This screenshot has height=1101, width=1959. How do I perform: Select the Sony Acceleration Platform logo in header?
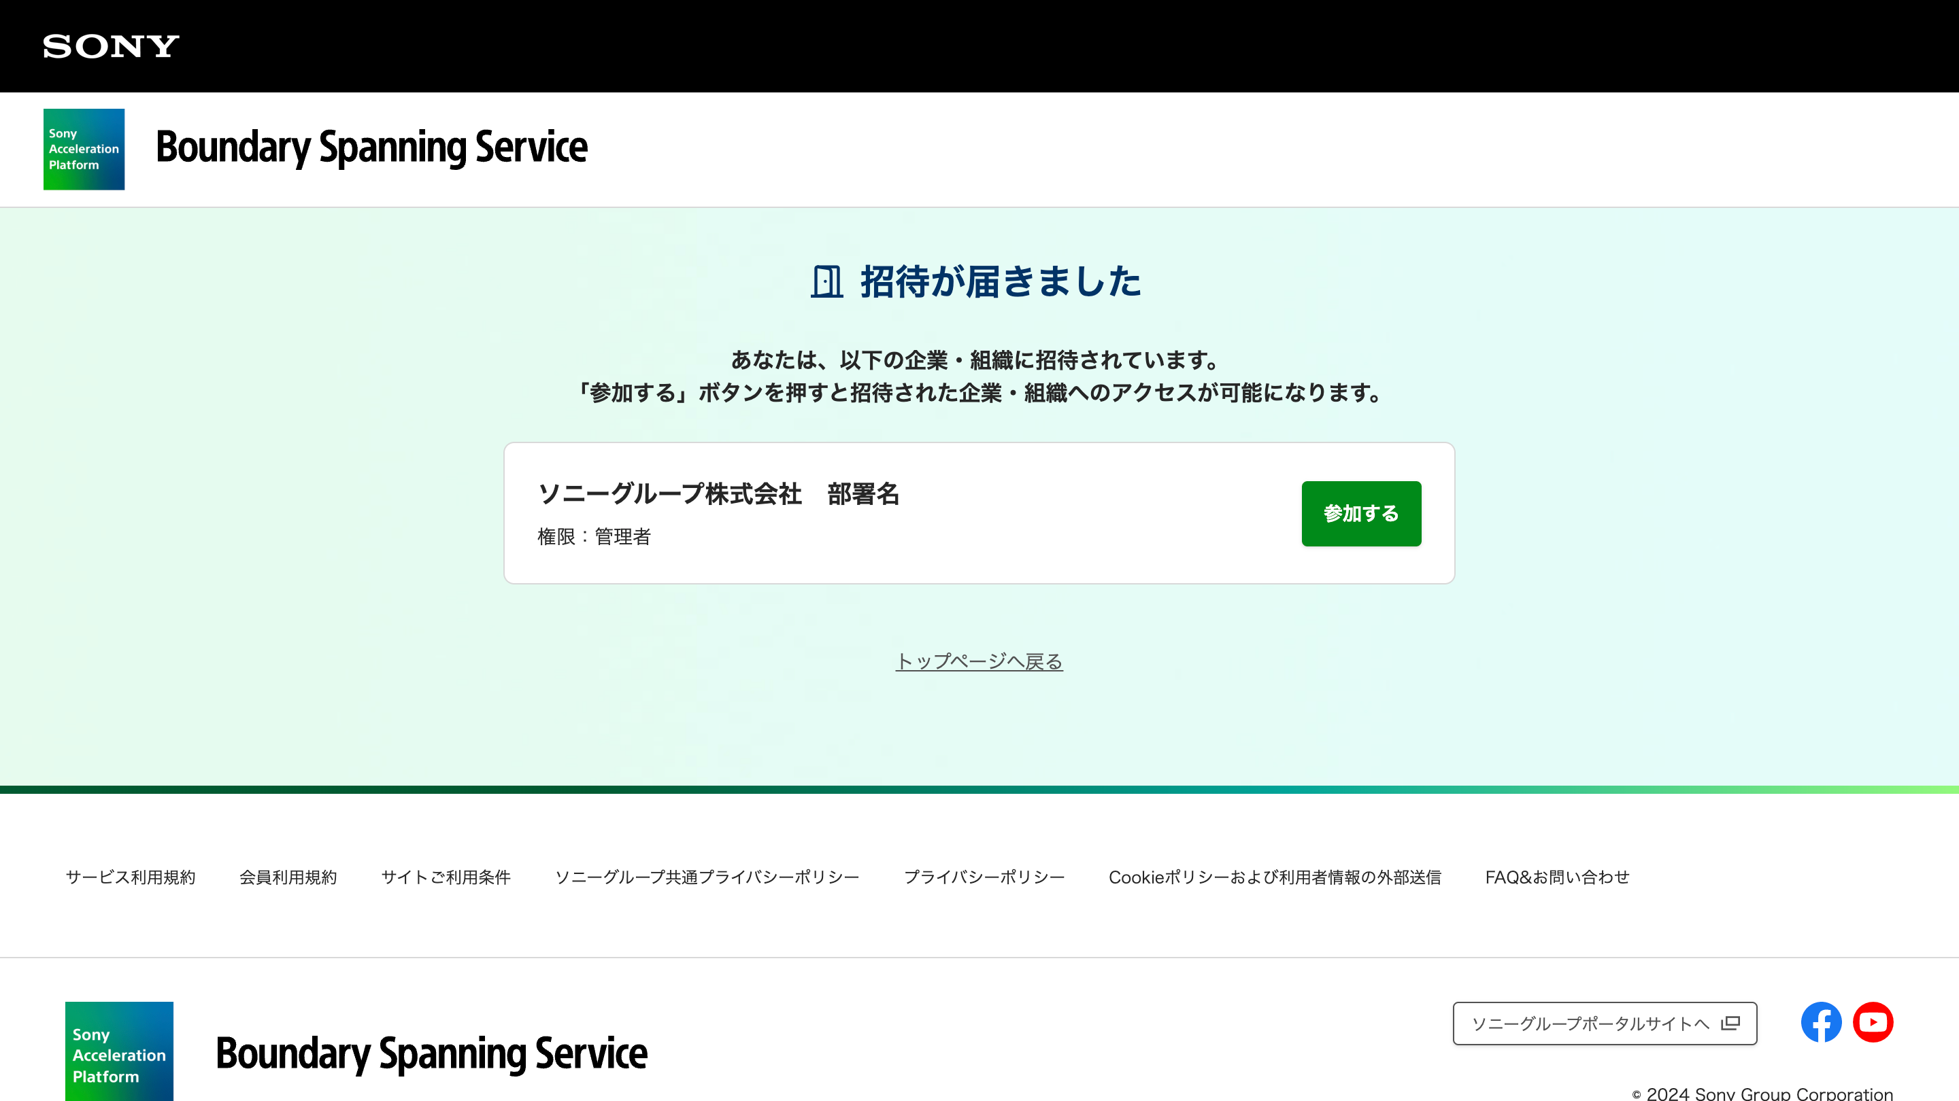click(84, 149)
